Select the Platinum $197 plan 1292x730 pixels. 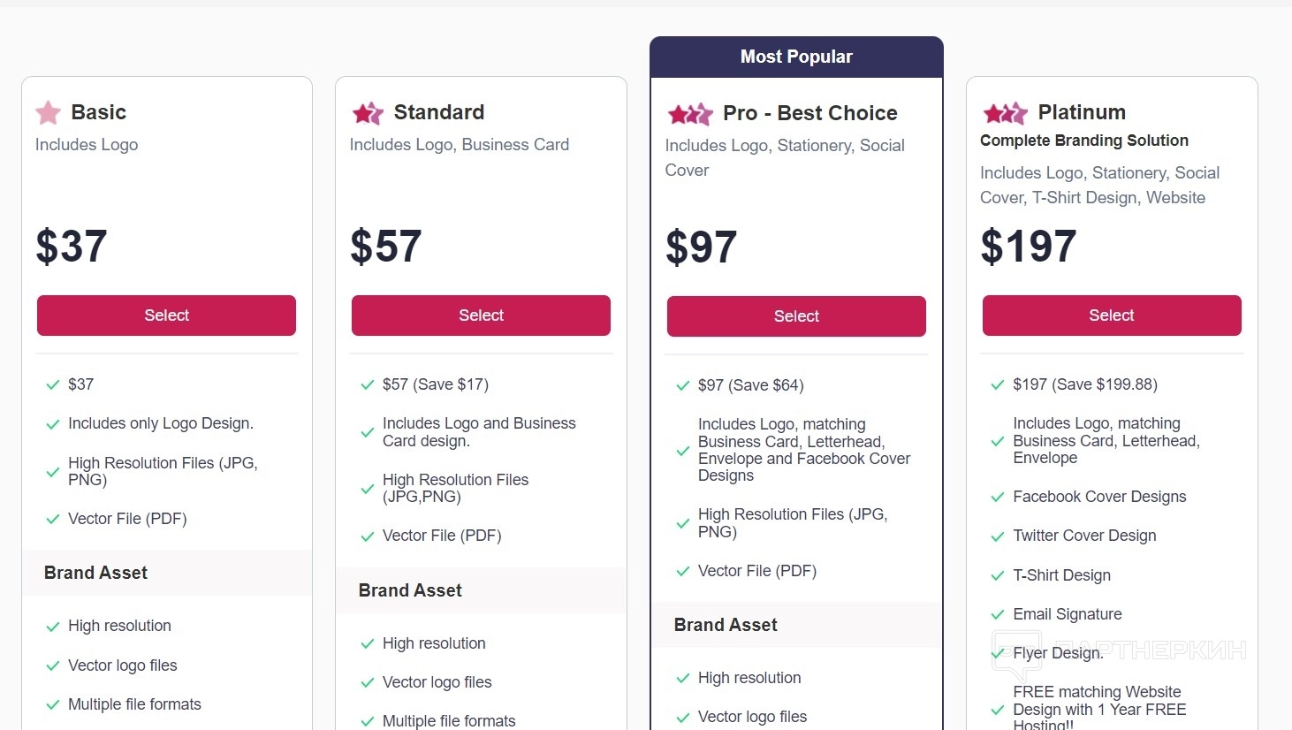pos(1112,316)
